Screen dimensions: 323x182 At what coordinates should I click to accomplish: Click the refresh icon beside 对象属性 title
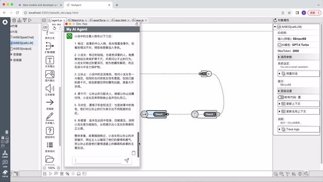click(x=275, y=20)
